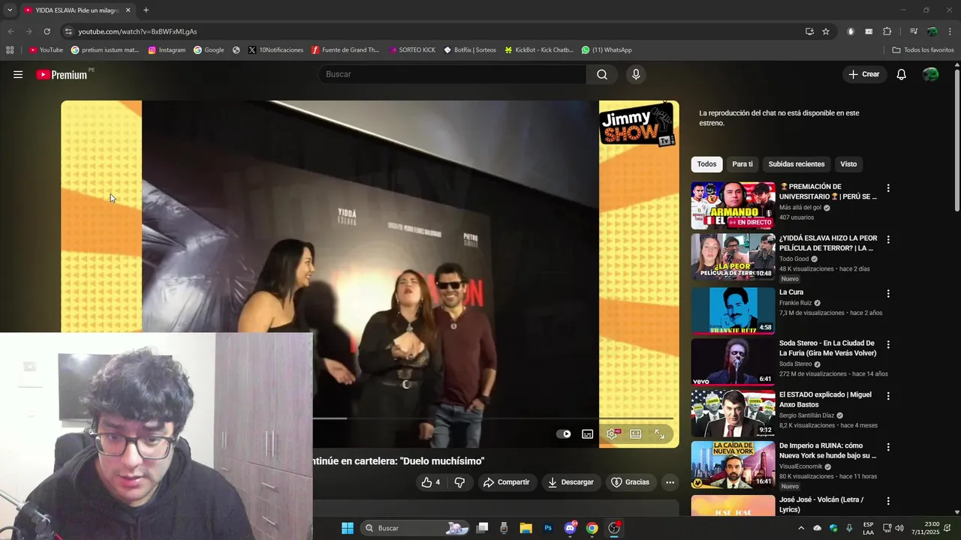Screen dimensions: 961x540
Task: Show hidden system tray icons
Action: pyautogui.click(x=801, y=528)
